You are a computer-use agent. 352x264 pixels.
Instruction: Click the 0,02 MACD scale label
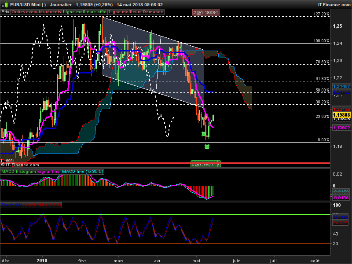(337, 174)
